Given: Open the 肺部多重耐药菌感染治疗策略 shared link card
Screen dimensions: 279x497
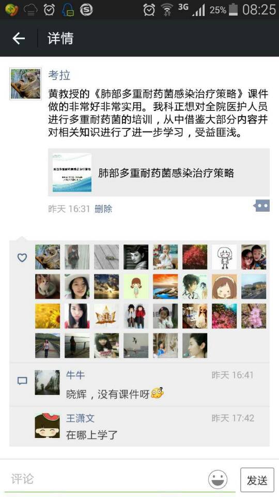Looking at the screenshot, I should click(x=159, y=172).
